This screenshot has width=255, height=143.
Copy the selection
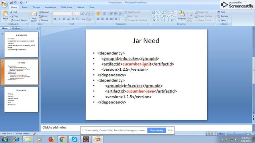[x=14, y=16]
